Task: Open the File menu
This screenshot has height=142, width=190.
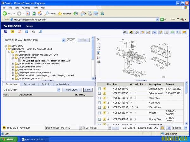Action: (x=4, y=8)
